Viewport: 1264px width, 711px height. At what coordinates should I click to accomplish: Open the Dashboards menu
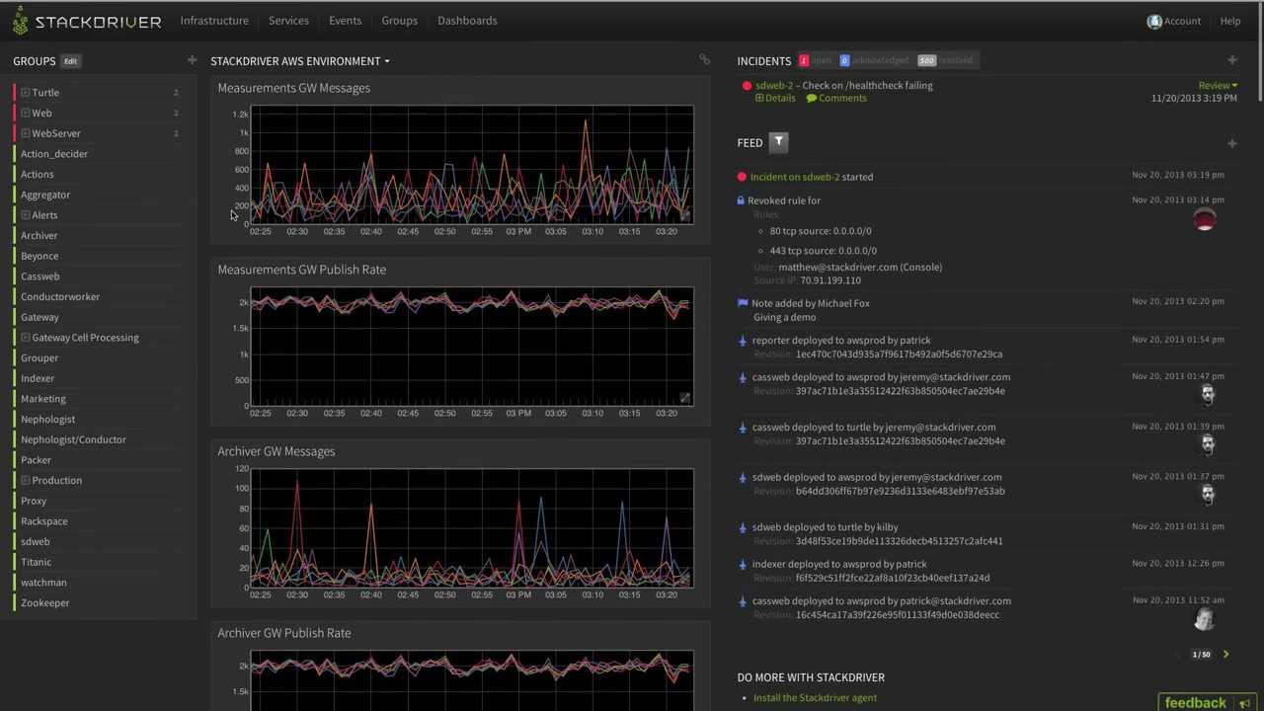coord(466,20)
